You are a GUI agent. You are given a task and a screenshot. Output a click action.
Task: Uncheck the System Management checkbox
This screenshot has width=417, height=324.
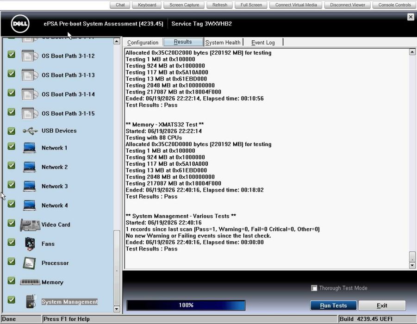click(11, 300)
